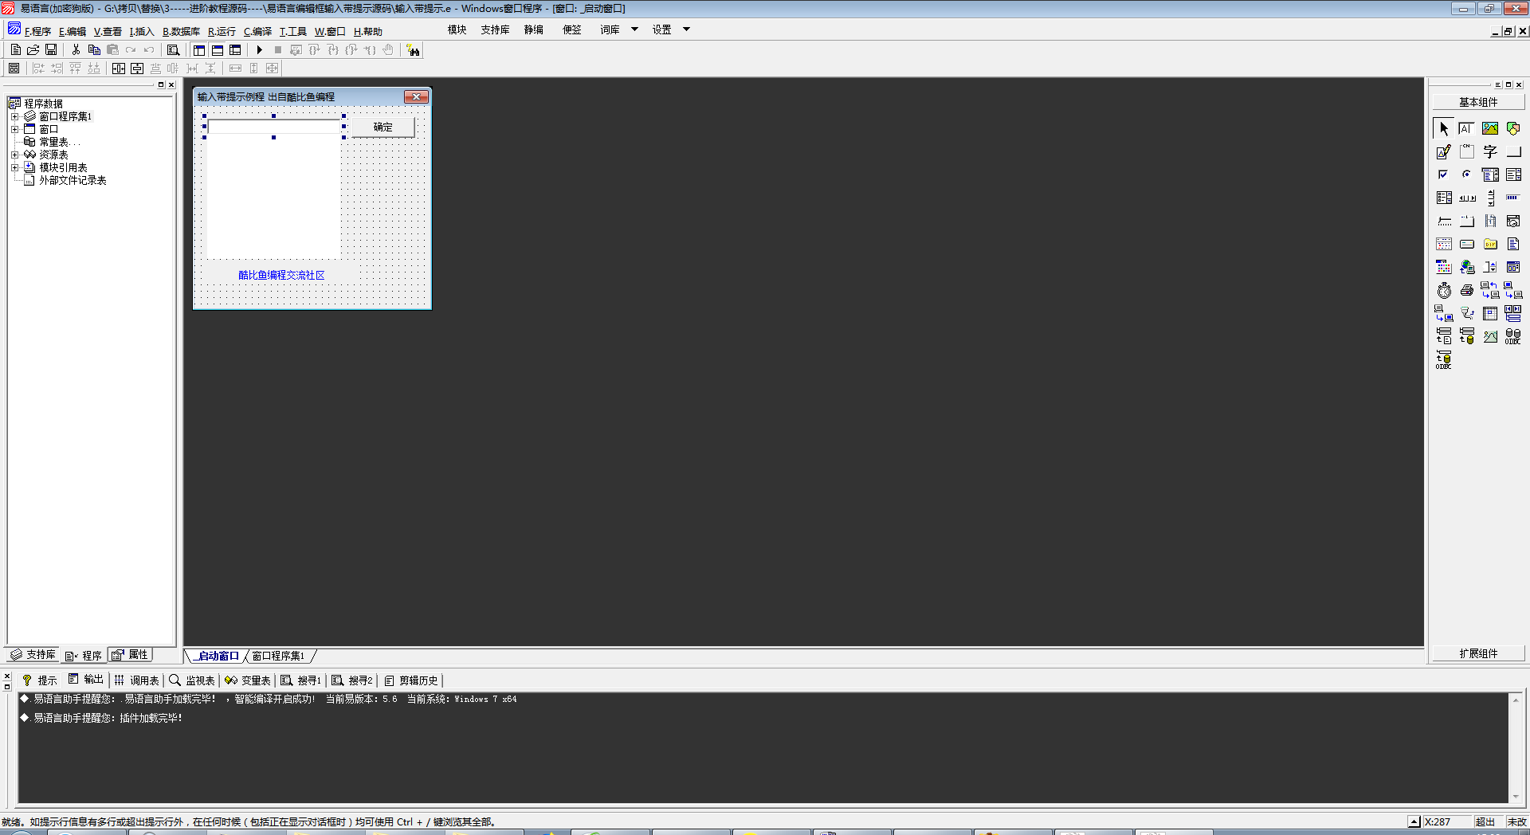Click the Cut scissors toolbar icon

pyautogui.click(x=76, y=50)
